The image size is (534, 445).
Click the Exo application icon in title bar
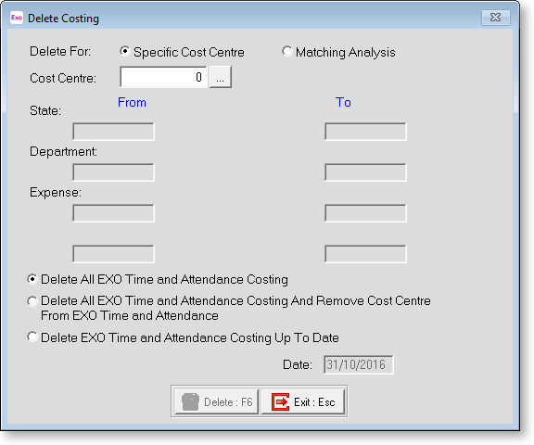(17, 18)
